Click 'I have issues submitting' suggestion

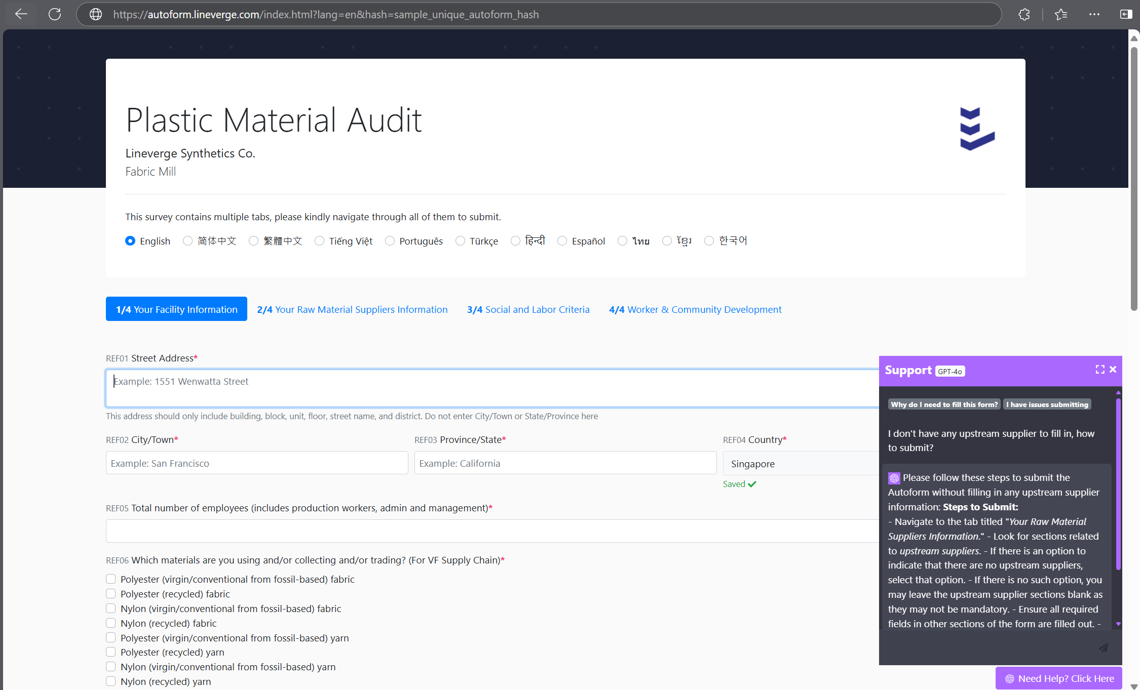point(1047,404)
